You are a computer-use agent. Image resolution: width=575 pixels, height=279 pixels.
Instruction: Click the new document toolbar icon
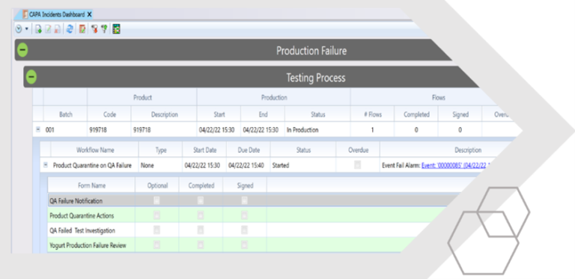(x=38, y=29)
